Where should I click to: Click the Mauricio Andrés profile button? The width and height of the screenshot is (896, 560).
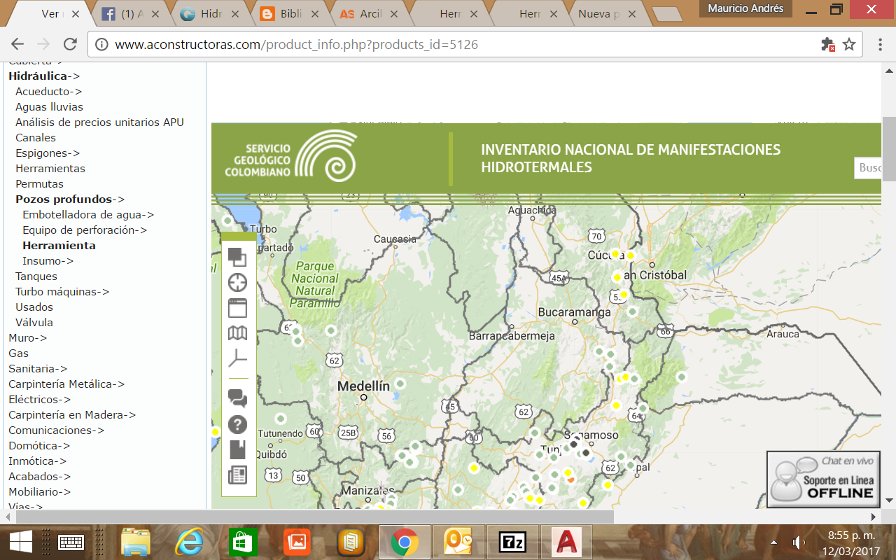(x=745, y=8)
